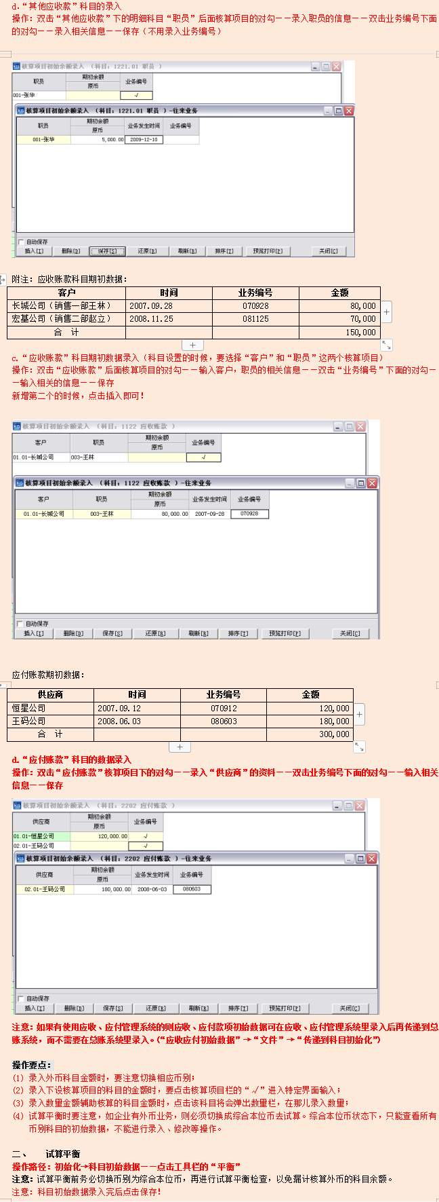Enable 自动保存 in the 1221.01 职员 dialog
The width and height of the screenshot is (439, 1202).
tap(21, 242)
